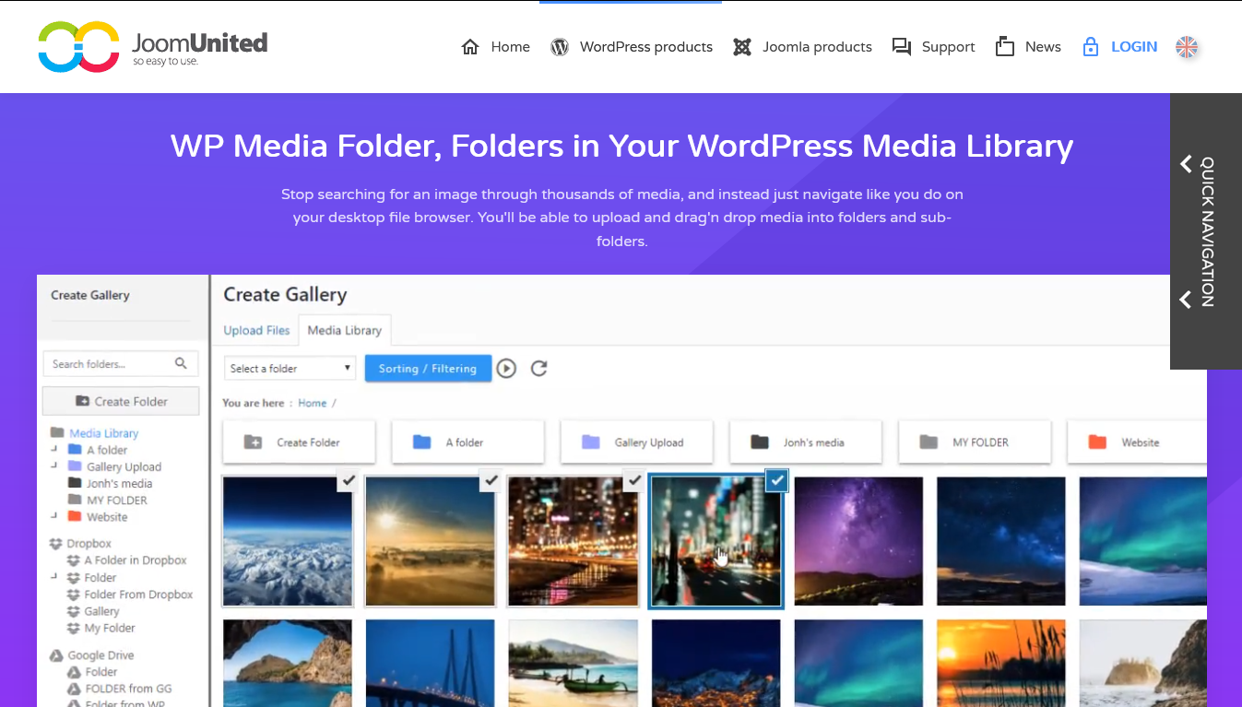Click 'FOLDER from GG' under Google Drive

click(128, 689)
